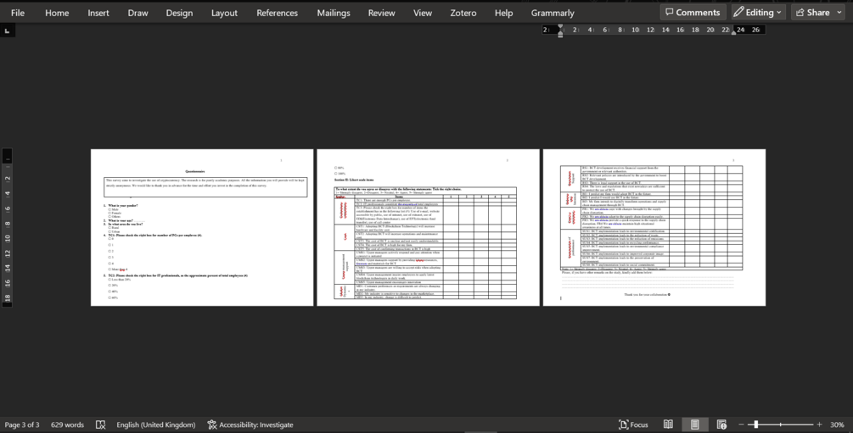The height and width of the screenshot is (433, 853).
Task: Switch to Read Mode view
Action: point(668,425)
